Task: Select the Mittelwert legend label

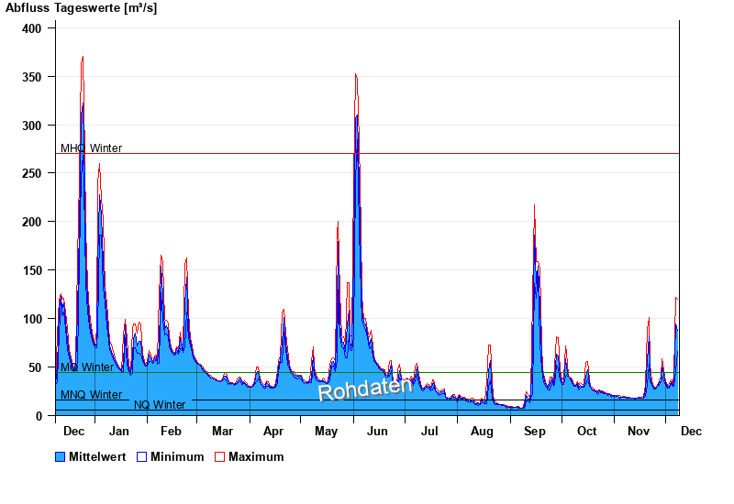Action: 99,456
